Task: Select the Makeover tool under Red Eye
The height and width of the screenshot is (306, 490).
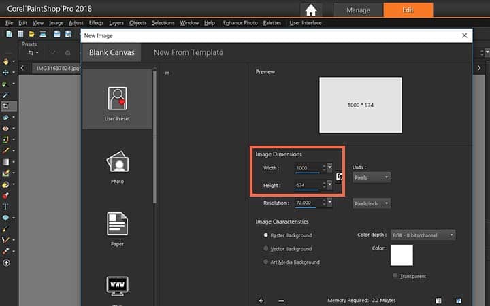Action: coord(5,139)
